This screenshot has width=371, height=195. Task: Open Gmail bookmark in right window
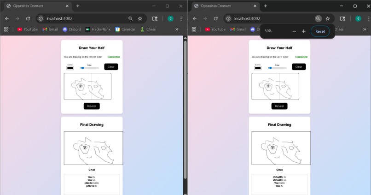tap(238, 30)
